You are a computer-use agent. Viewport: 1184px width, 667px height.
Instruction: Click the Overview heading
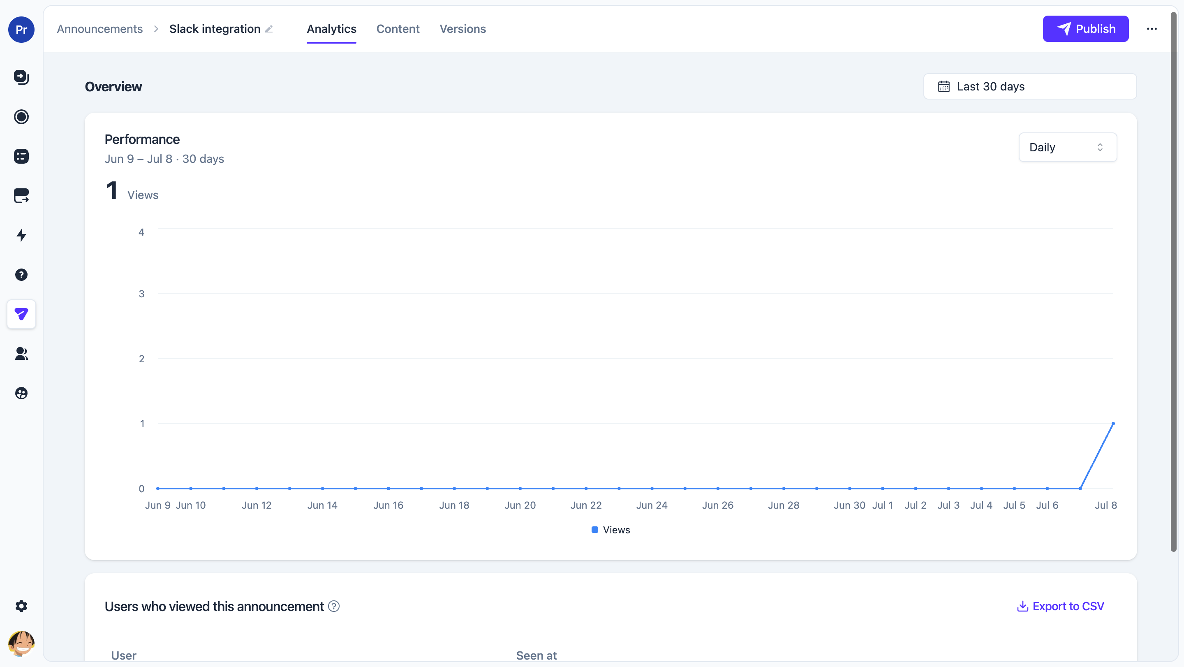(x=113, y=86)
